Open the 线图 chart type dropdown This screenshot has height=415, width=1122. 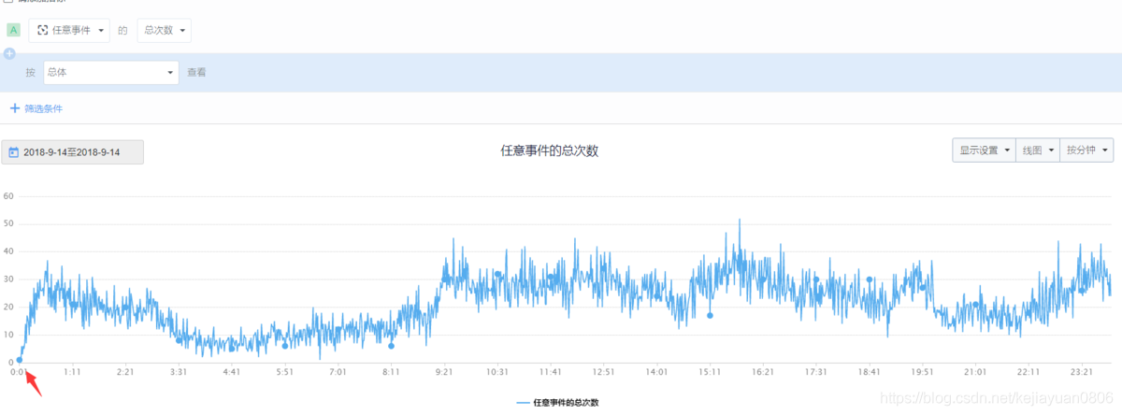pos(1038,150)
